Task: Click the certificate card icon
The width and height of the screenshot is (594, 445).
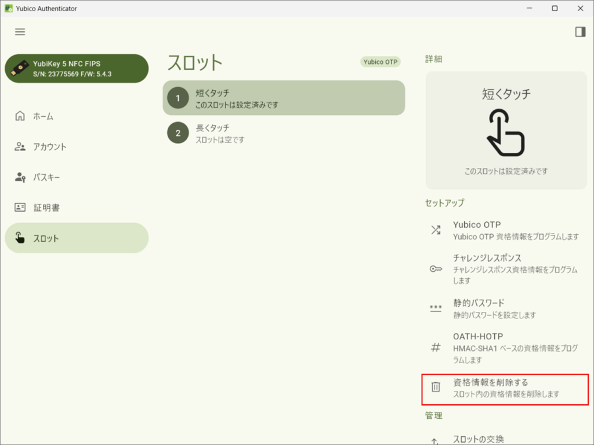Action: coord(20,207)
